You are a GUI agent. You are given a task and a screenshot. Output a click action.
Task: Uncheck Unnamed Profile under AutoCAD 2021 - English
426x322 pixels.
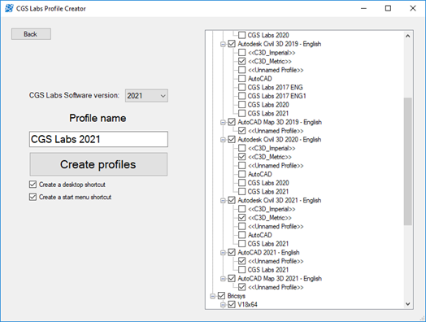tap(241, 261)
